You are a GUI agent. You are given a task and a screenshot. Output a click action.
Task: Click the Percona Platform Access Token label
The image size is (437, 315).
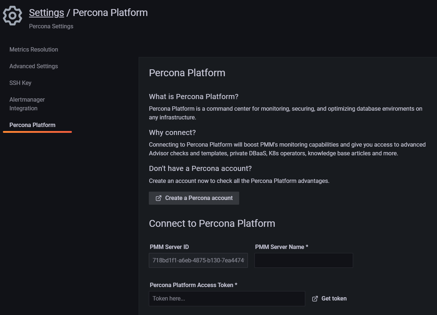click(193, 285)
